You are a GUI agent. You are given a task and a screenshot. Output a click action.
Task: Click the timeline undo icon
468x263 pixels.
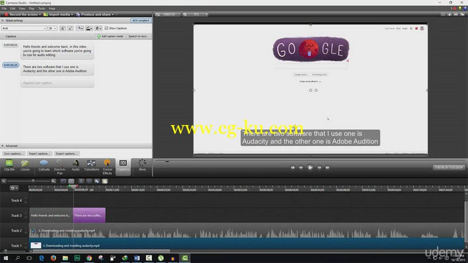point(63,181)
